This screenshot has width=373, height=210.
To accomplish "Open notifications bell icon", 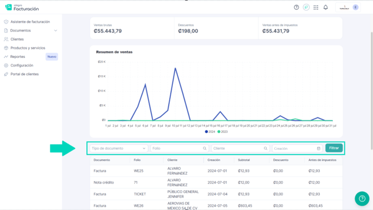I will coord(326,8).
